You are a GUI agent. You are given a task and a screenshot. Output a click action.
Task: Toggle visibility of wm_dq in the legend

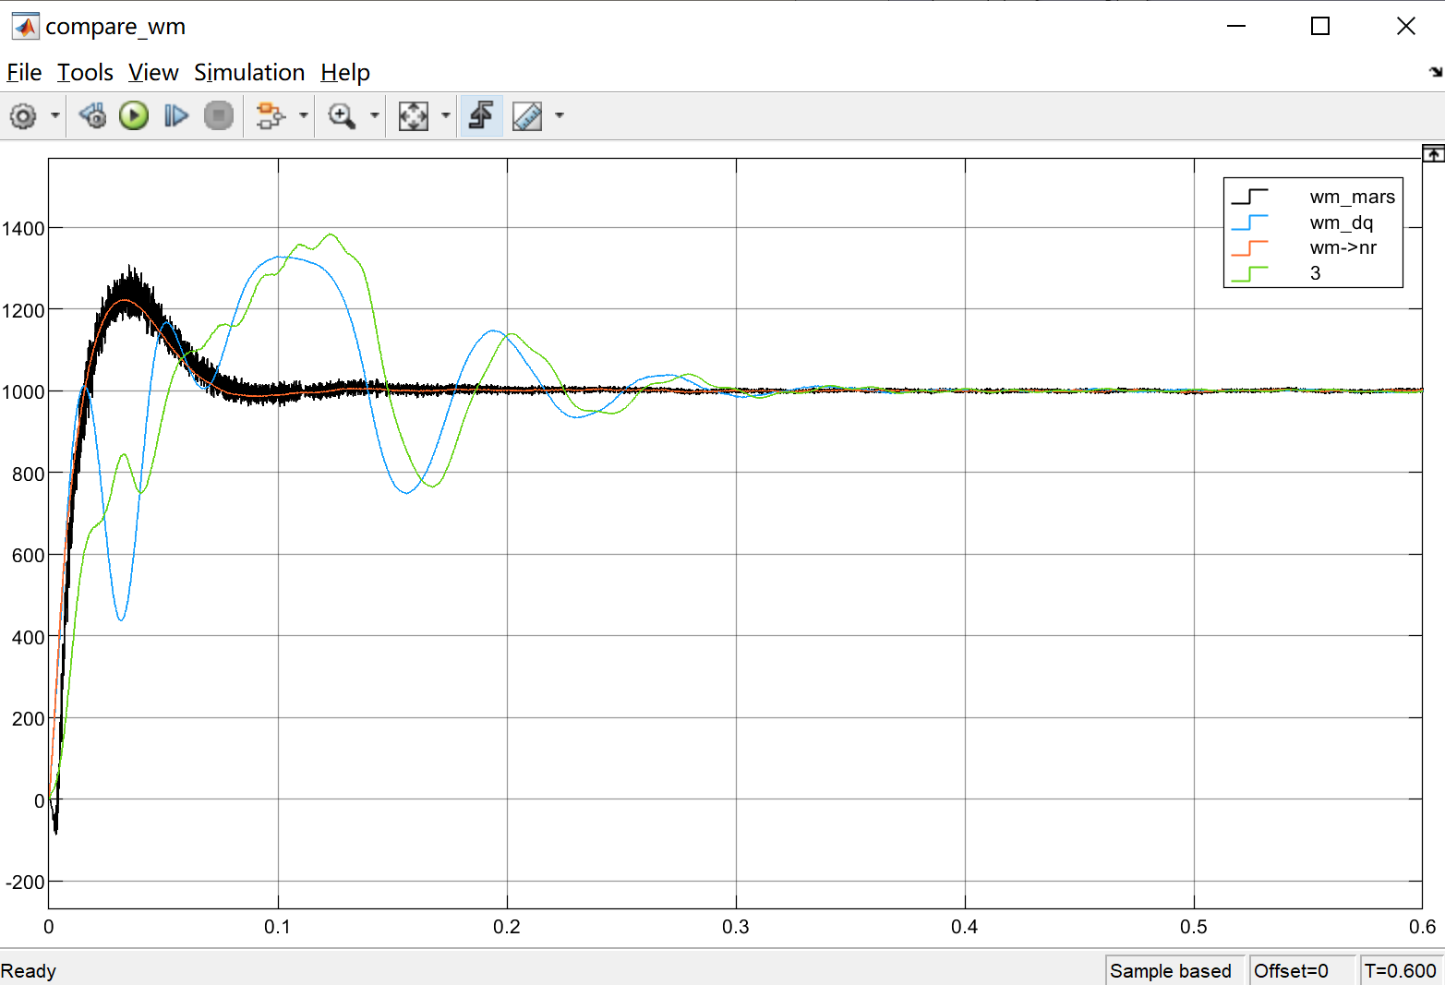tap(1341, 222)
